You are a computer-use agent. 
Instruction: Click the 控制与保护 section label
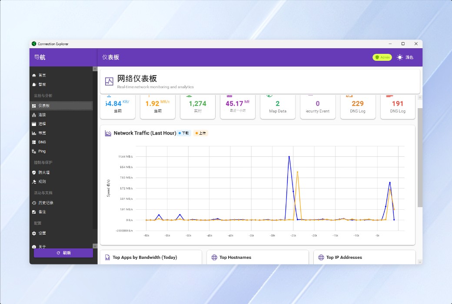(x=43, y=162)
